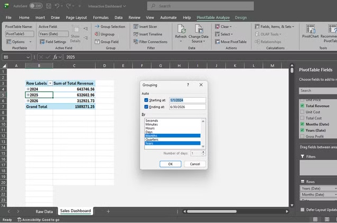Click the Starting at date field

[187, 100]
